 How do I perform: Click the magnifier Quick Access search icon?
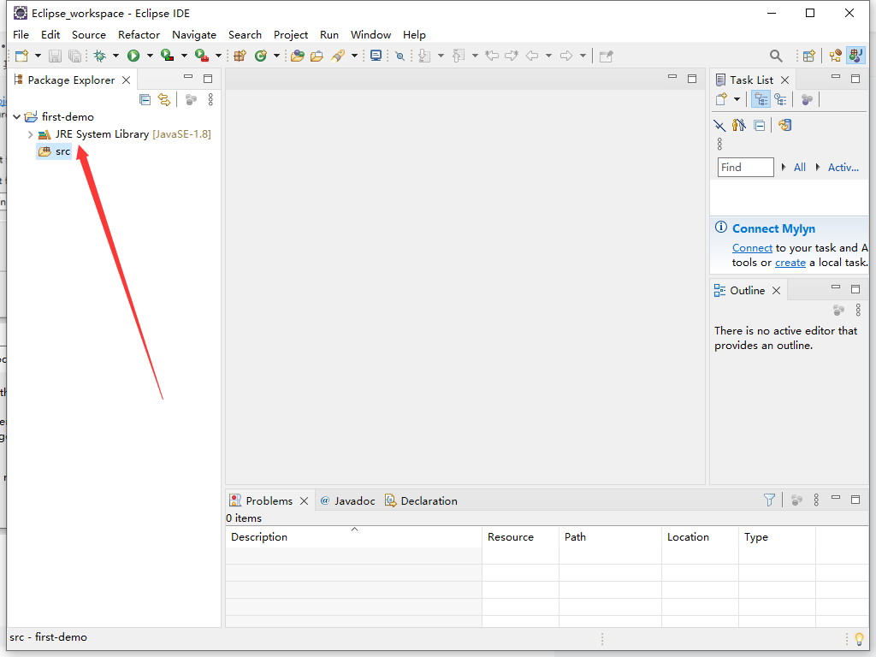[x=776, y=56]
